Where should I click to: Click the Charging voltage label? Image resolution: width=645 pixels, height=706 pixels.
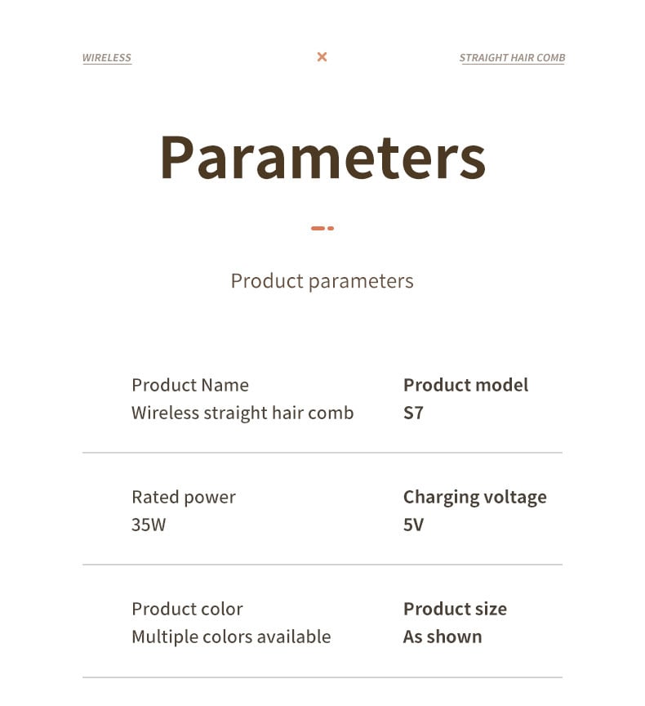tap(474, 497)
